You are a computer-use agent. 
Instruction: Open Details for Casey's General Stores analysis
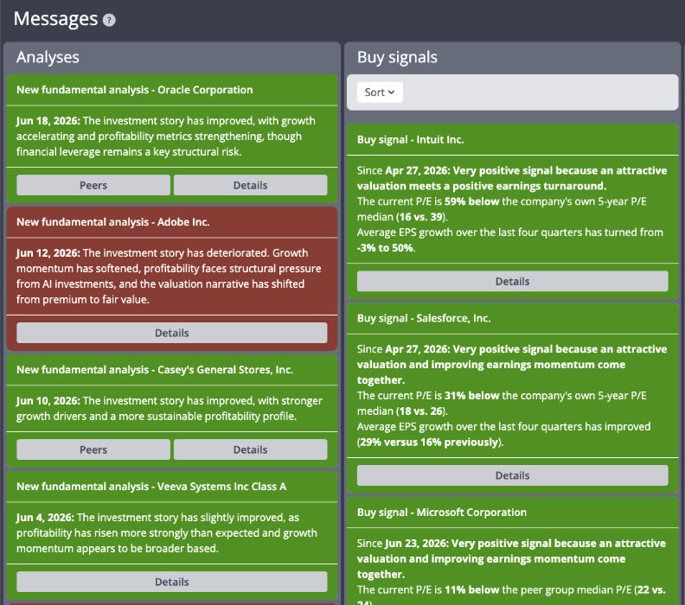tap(250, 449)
